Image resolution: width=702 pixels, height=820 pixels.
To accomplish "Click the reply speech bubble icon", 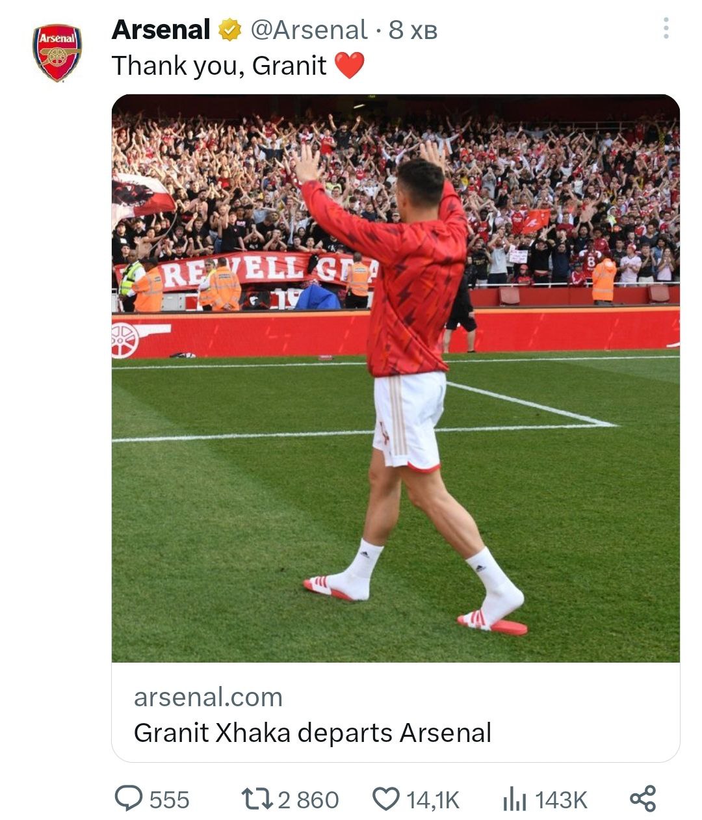I will [128, 799].
